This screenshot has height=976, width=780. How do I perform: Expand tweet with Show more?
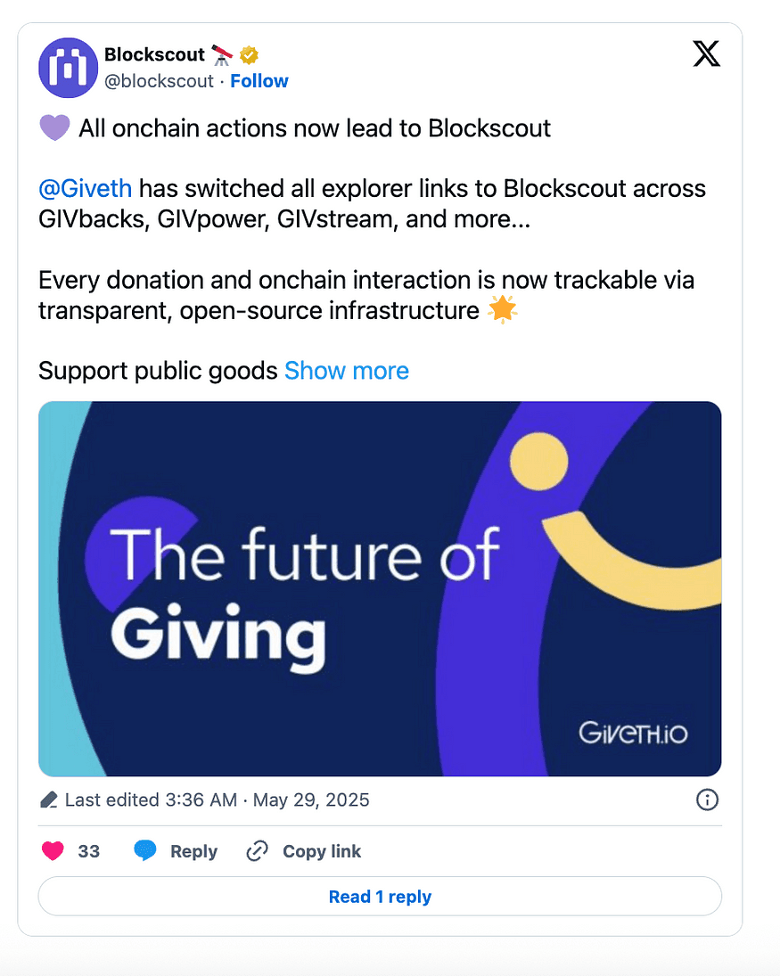click(x=347, y=371)
